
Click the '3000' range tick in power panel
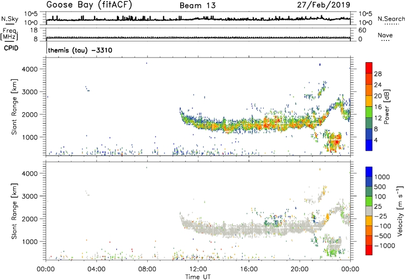point(29,92)
